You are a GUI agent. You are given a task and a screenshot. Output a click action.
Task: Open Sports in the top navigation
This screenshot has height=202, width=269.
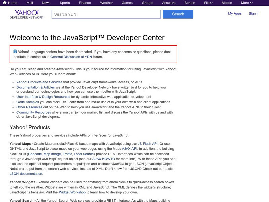[x=65, y=3]
